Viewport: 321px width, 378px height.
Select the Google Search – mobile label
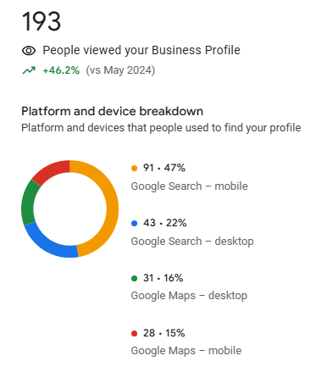190,186
